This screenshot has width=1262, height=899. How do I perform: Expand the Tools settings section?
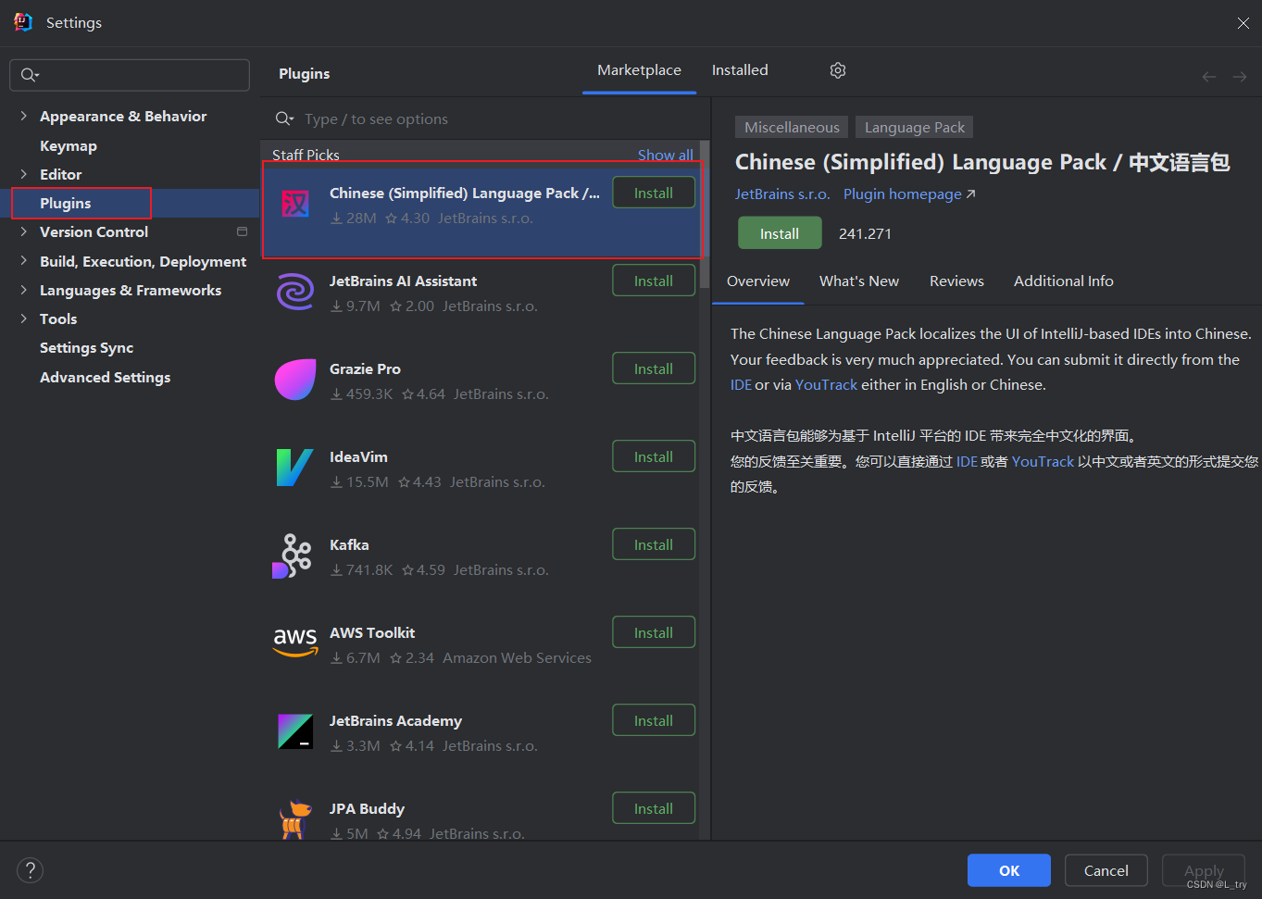[23, 318]
